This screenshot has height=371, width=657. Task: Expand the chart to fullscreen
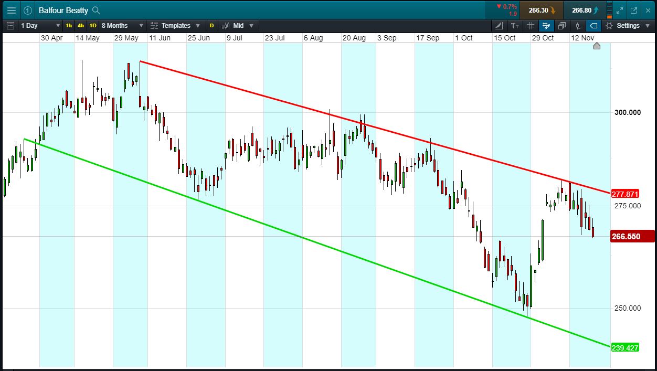[x=620, y=10]
